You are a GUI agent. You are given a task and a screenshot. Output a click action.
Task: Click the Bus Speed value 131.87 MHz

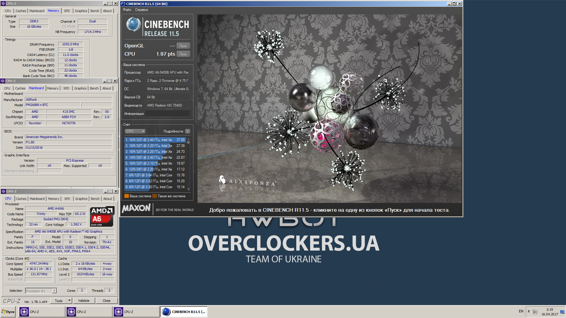(x=39, y=274)
